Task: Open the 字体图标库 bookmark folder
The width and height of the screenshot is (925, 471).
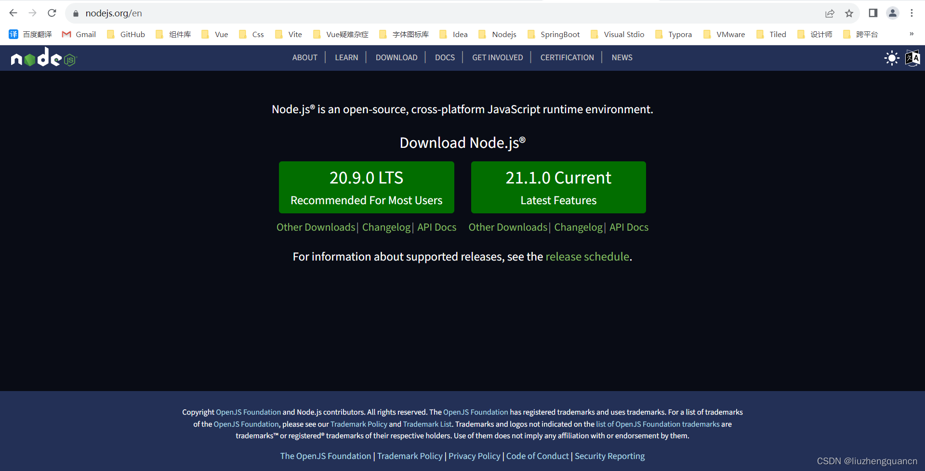Action: 404,34
